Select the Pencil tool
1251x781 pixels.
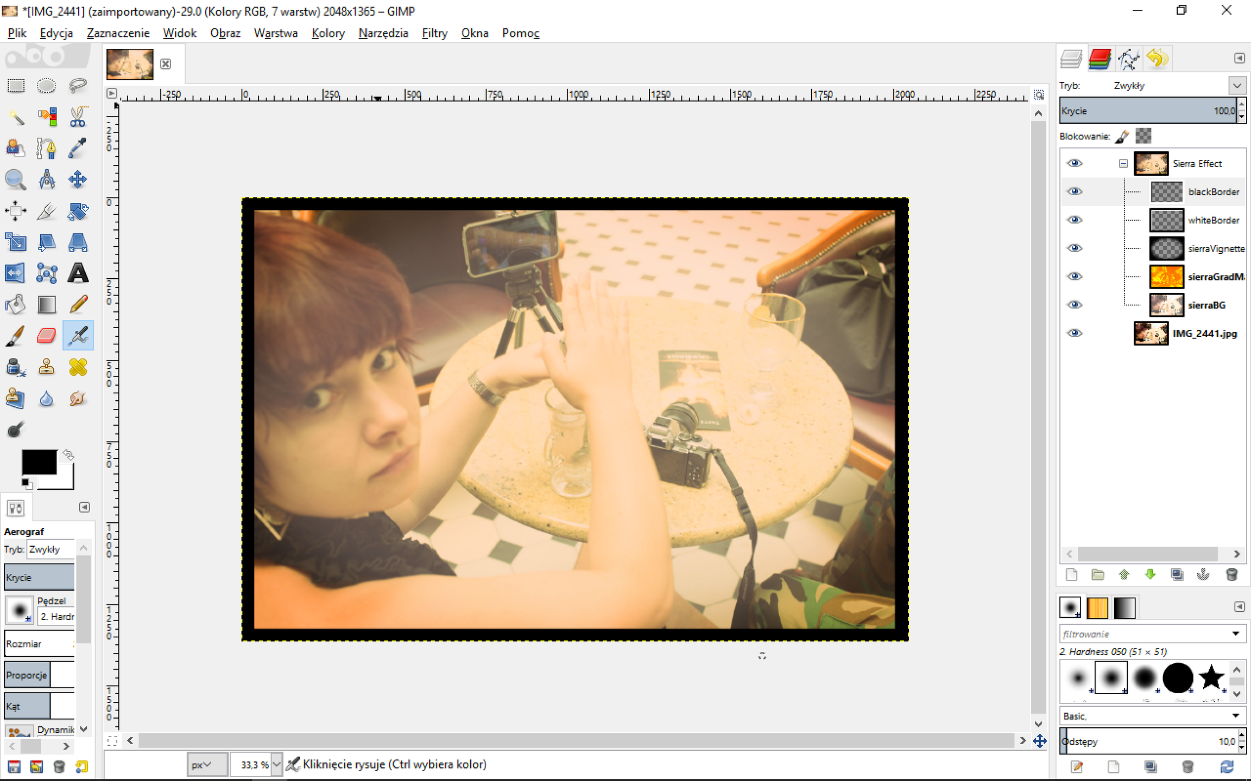[x=78, y=304]
